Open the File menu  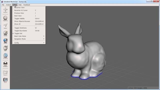pos(3,5)
